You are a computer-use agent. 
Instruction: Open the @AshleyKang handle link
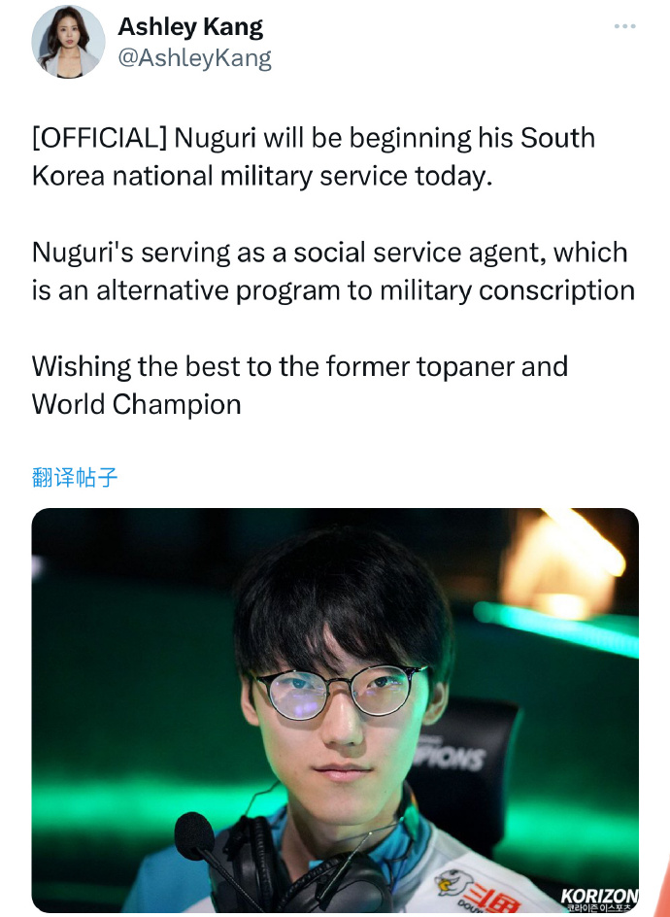[x=194, y=58]
